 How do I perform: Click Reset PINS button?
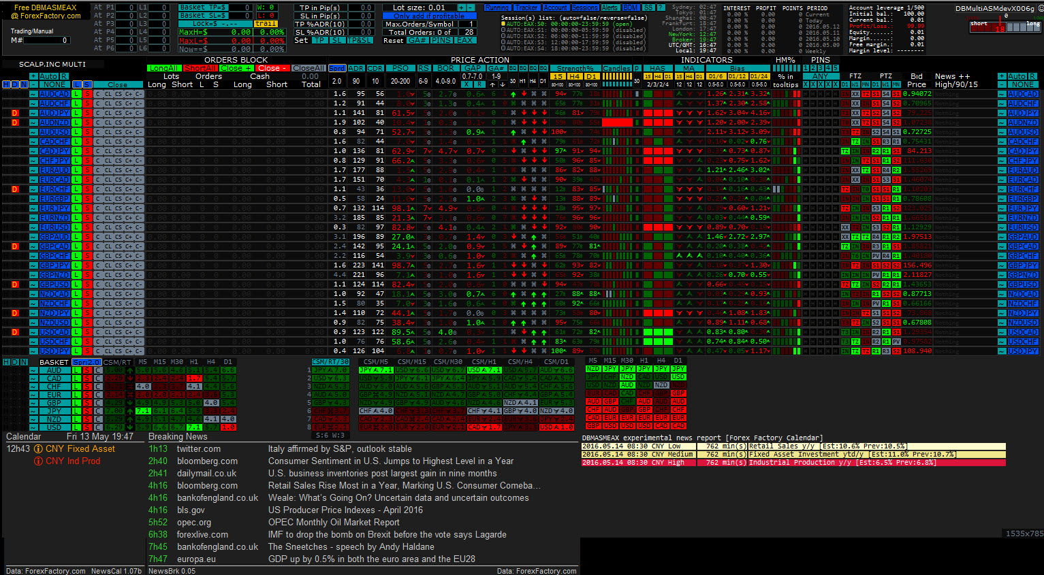[441, 40]
